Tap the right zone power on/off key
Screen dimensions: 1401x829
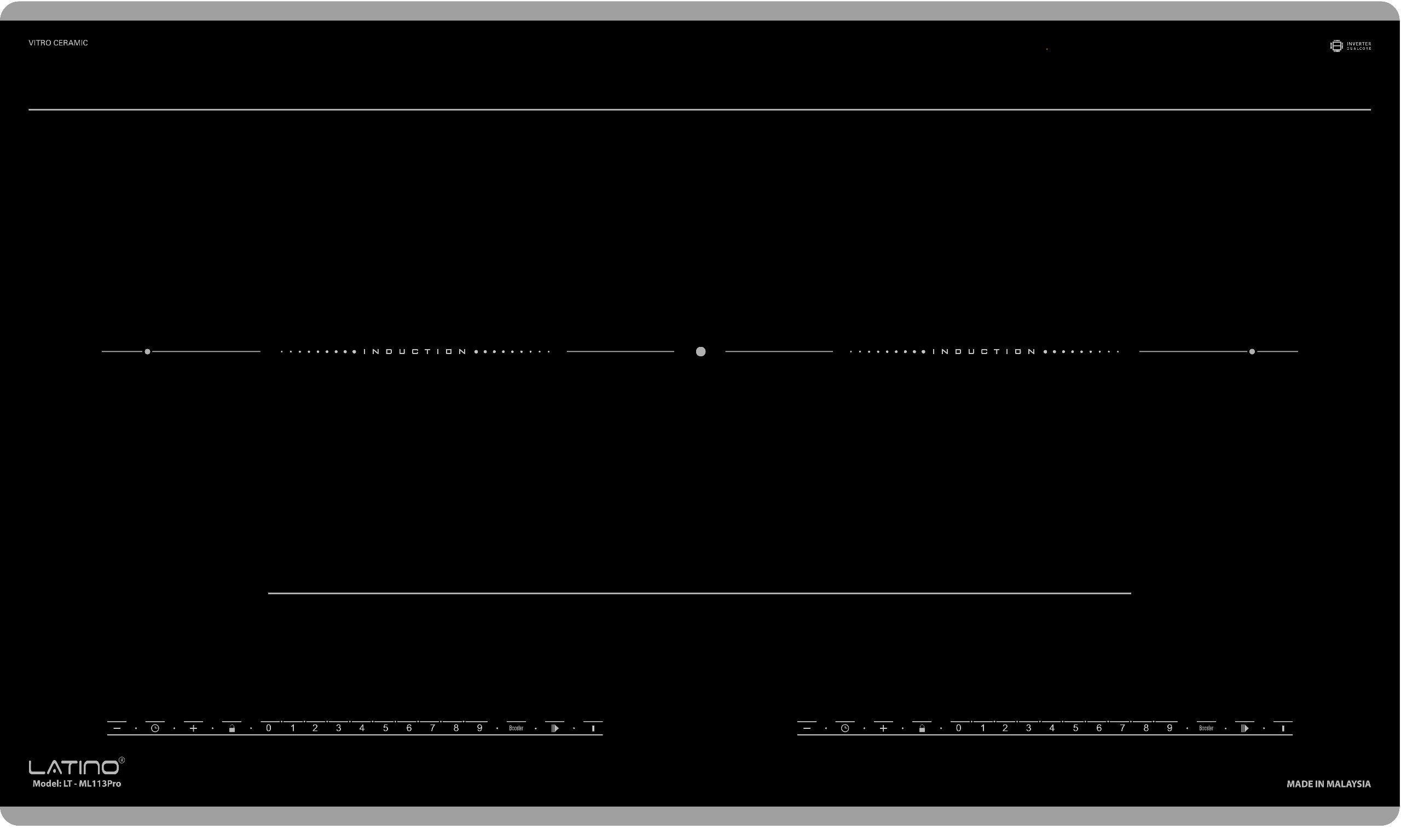pos(1283,728)
